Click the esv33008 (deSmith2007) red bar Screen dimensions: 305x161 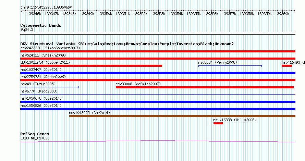(205, 87)
